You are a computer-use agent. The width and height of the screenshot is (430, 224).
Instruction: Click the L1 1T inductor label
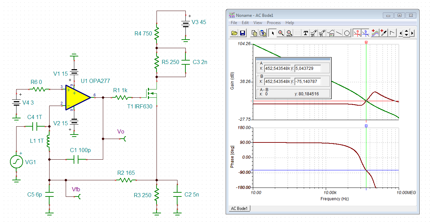(x=37, y=141)
